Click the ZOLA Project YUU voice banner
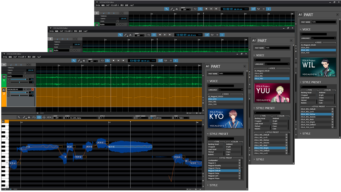This screenshot has height=192, width=341. tap(272, 93)
